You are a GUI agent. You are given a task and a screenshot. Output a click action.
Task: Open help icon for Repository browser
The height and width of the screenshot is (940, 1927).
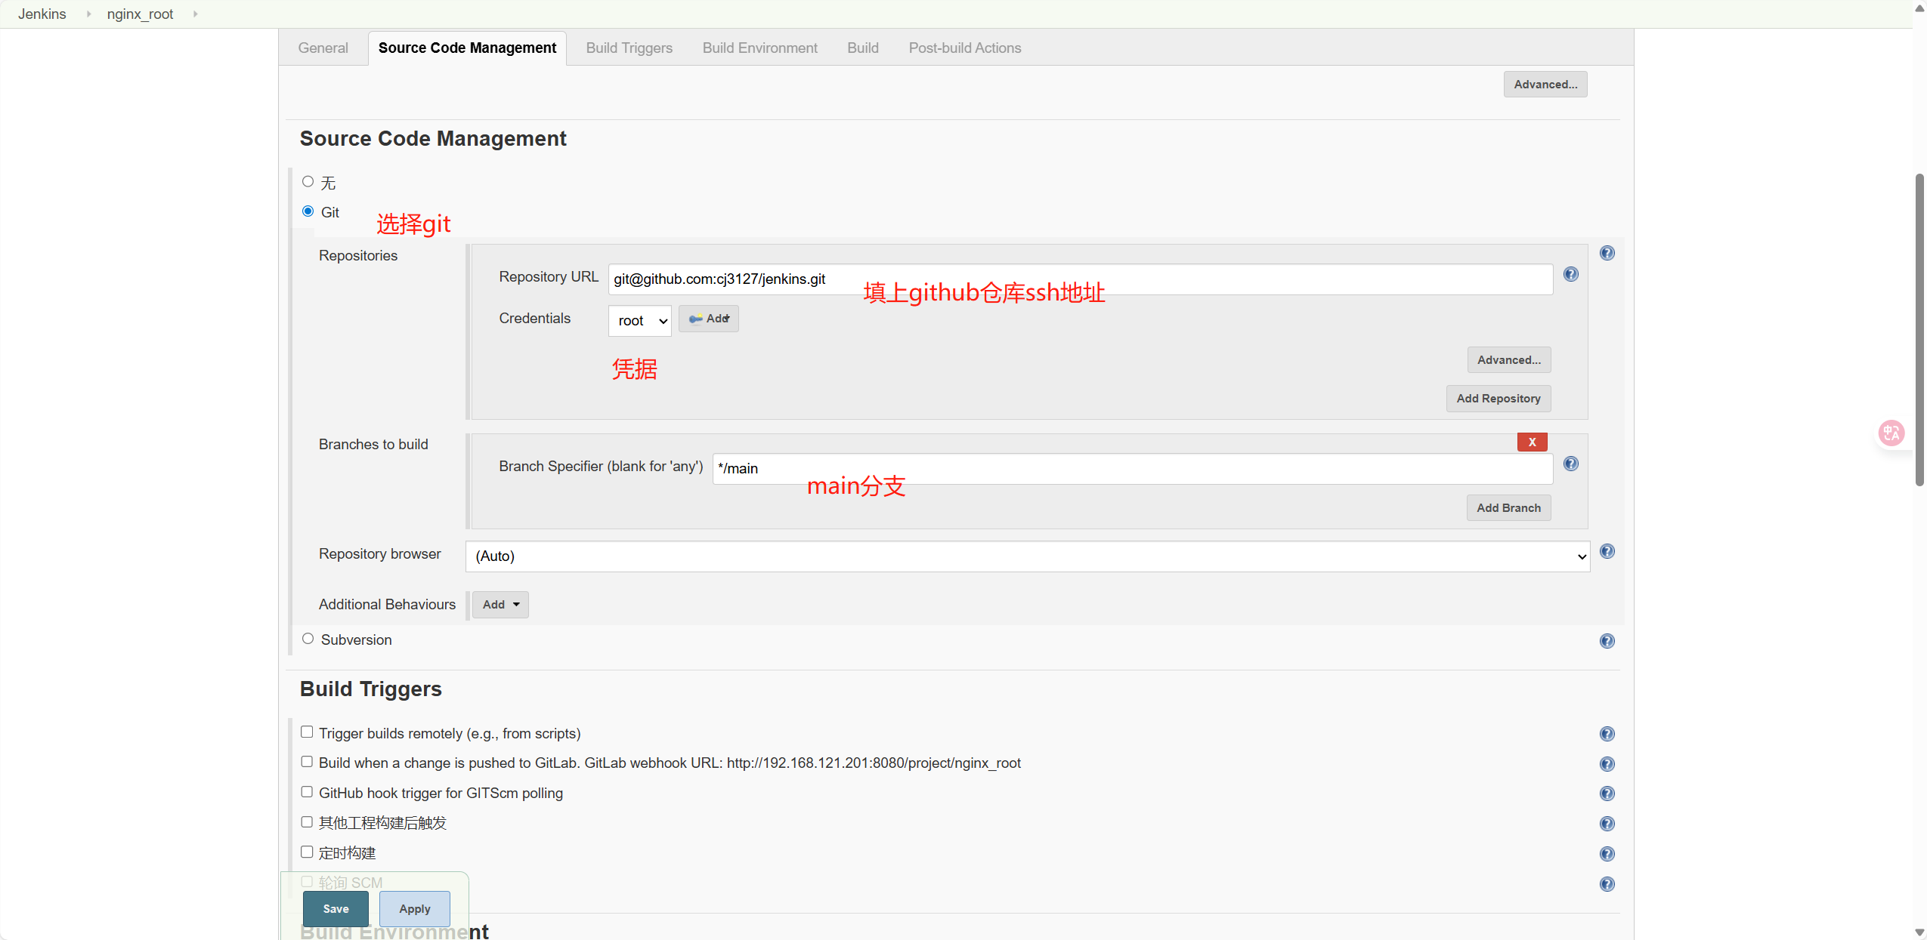point(1607,551)
